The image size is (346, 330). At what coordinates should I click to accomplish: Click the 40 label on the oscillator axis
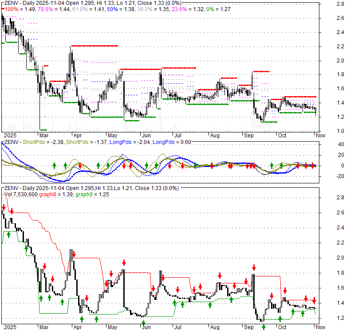341,144
